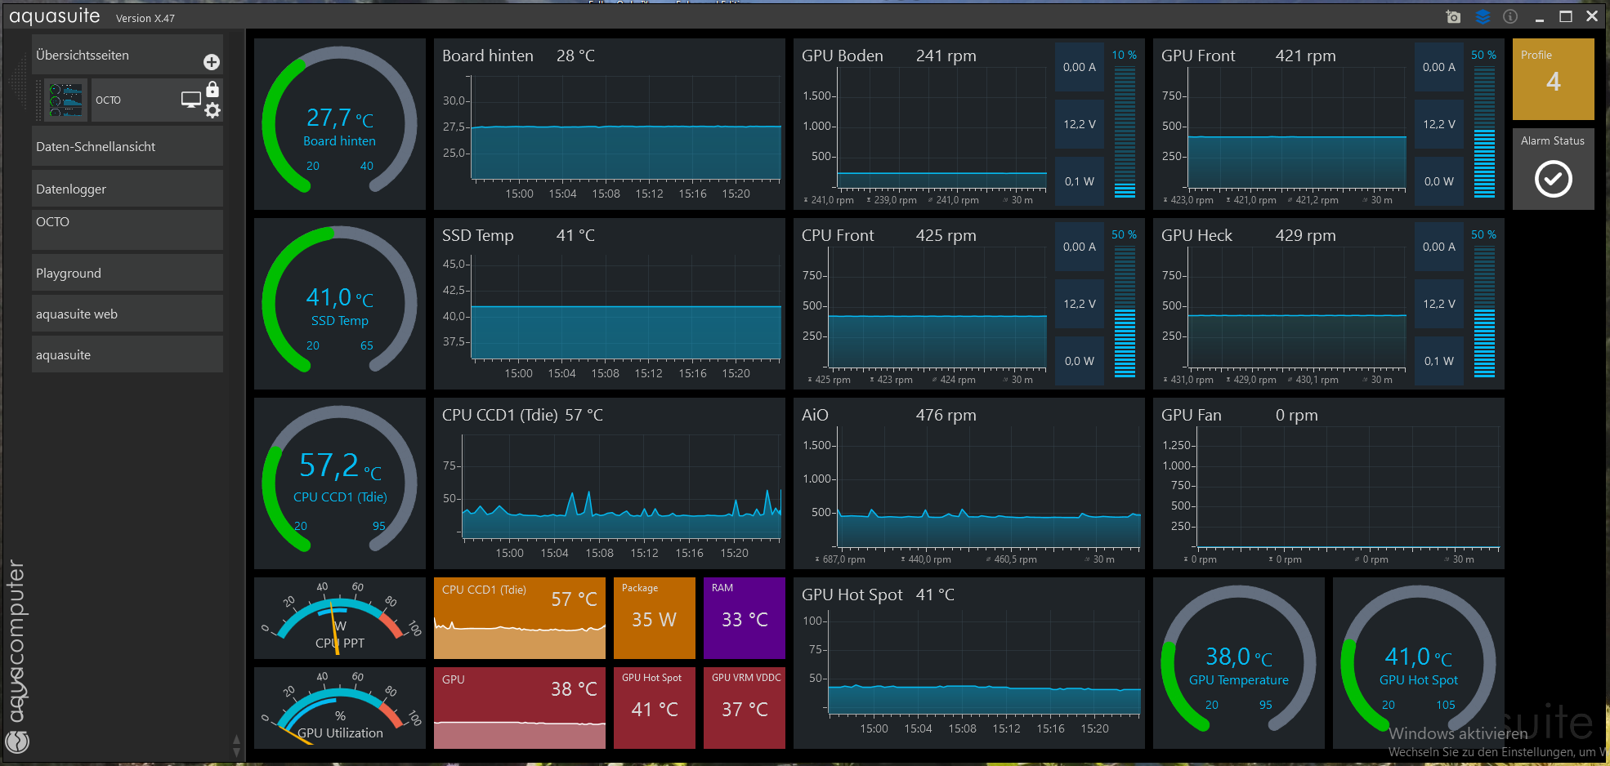The image size is (1610, 766).
Task: Click the SSD Temp 41 °C line chart
Action: (610, 304)
